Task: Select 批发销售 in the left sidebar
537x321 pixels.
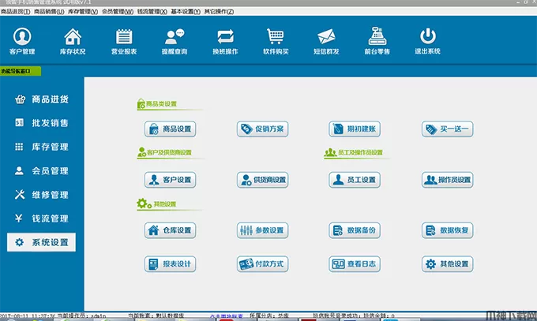Action: pos(41,123)
